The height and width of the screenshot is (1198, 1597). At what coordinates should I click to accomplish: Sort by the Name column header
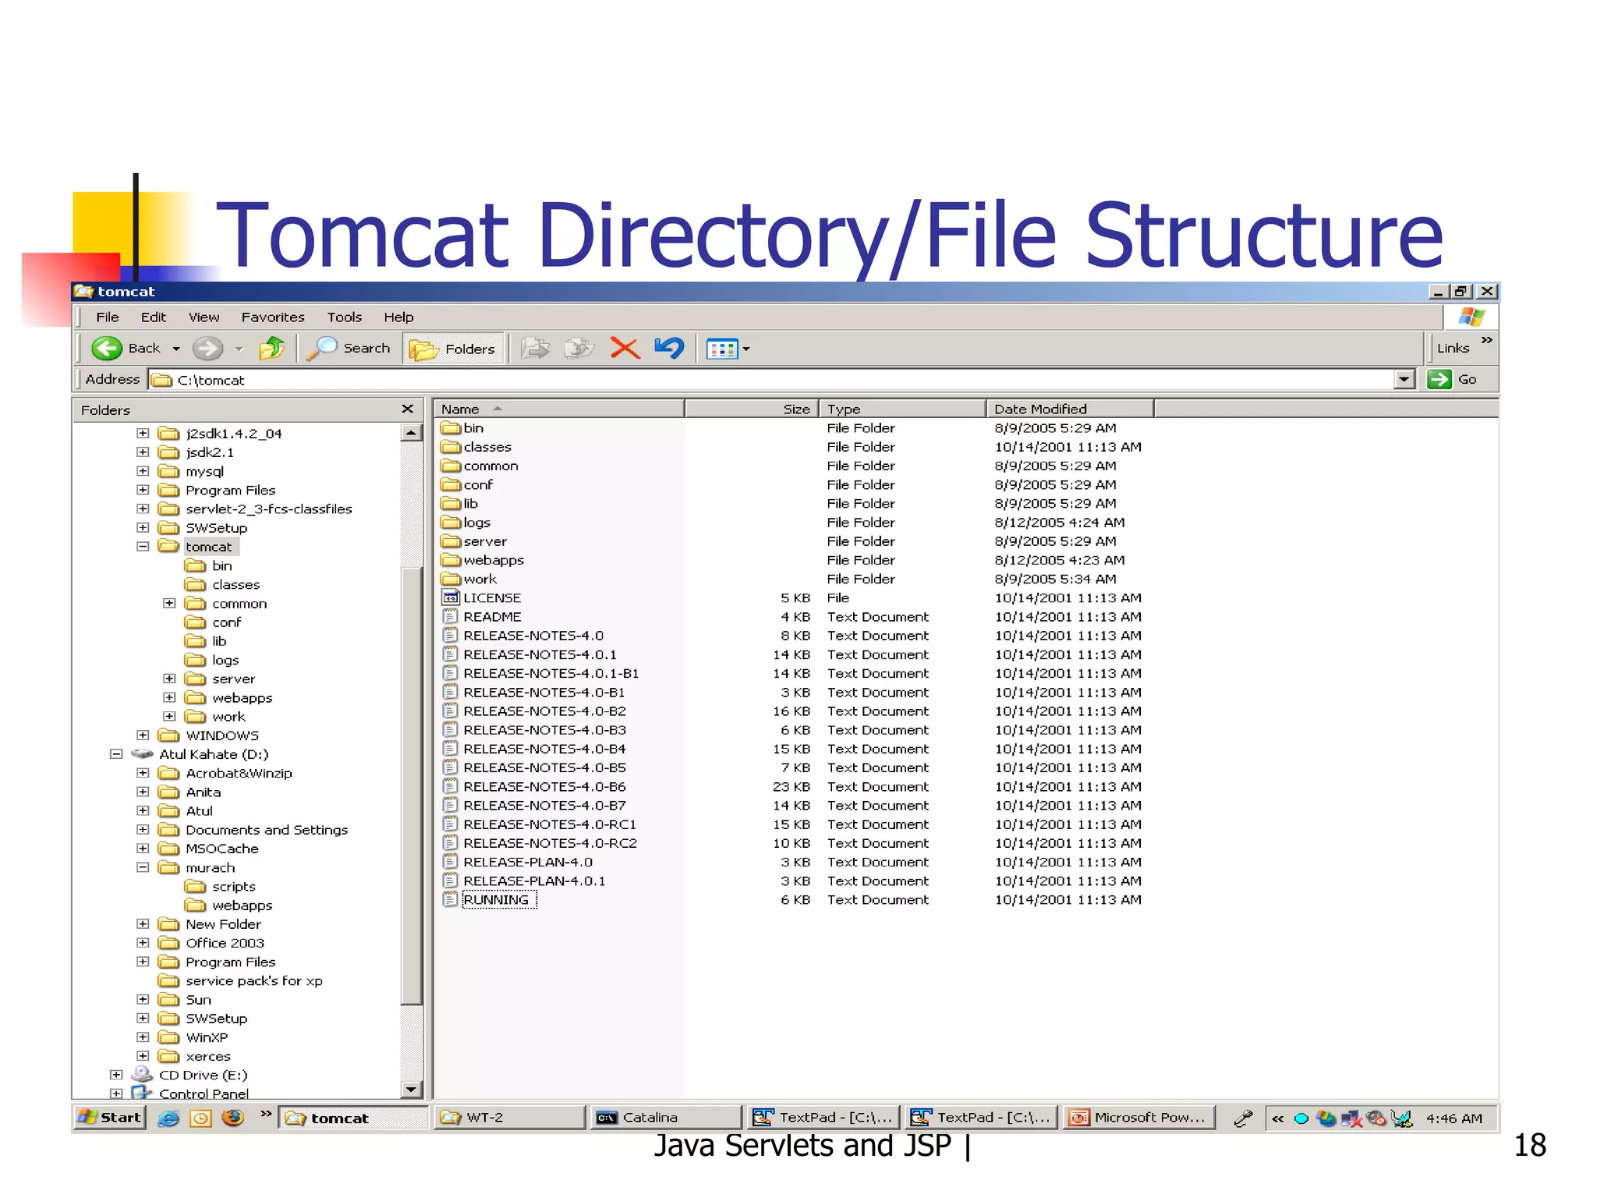[x=558, y=409]
